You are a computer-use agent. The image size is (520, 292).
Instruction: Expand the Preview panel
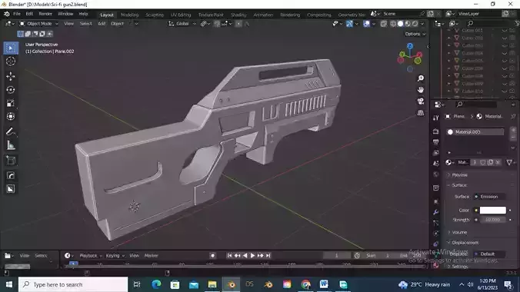point(459,174)
